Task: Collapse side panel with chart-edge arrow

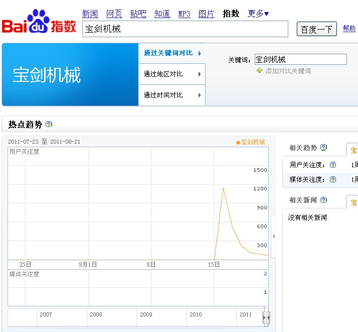Action: [x=274, y=236]
